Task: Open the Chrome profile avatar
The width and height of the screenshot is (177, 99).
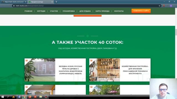Action: tap(171, 6)
